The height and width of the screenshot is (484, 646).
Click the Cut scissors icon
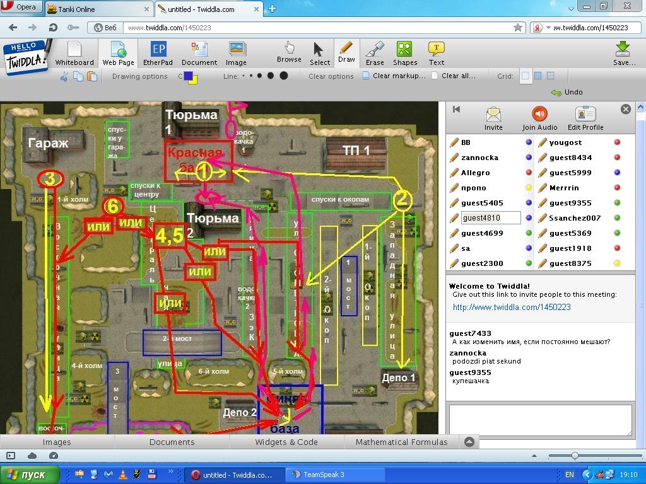point(64,76)
